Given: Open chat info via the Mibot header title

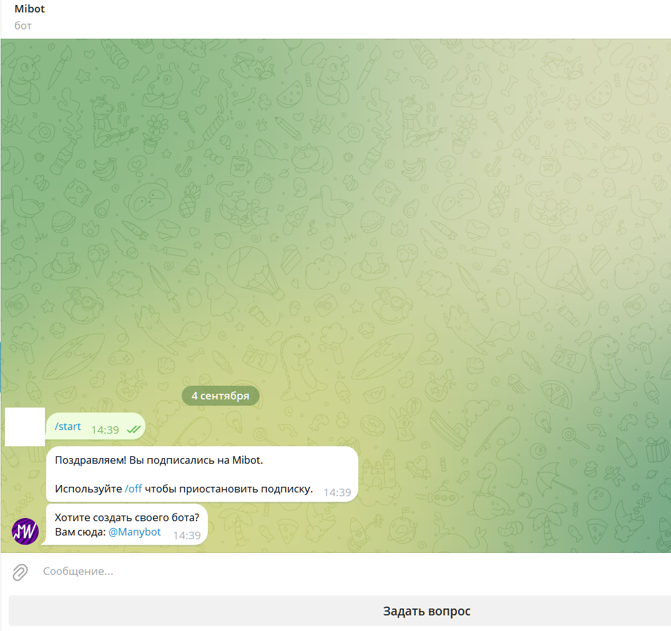Looking at the screenshot, I should [x=30, y=9].
